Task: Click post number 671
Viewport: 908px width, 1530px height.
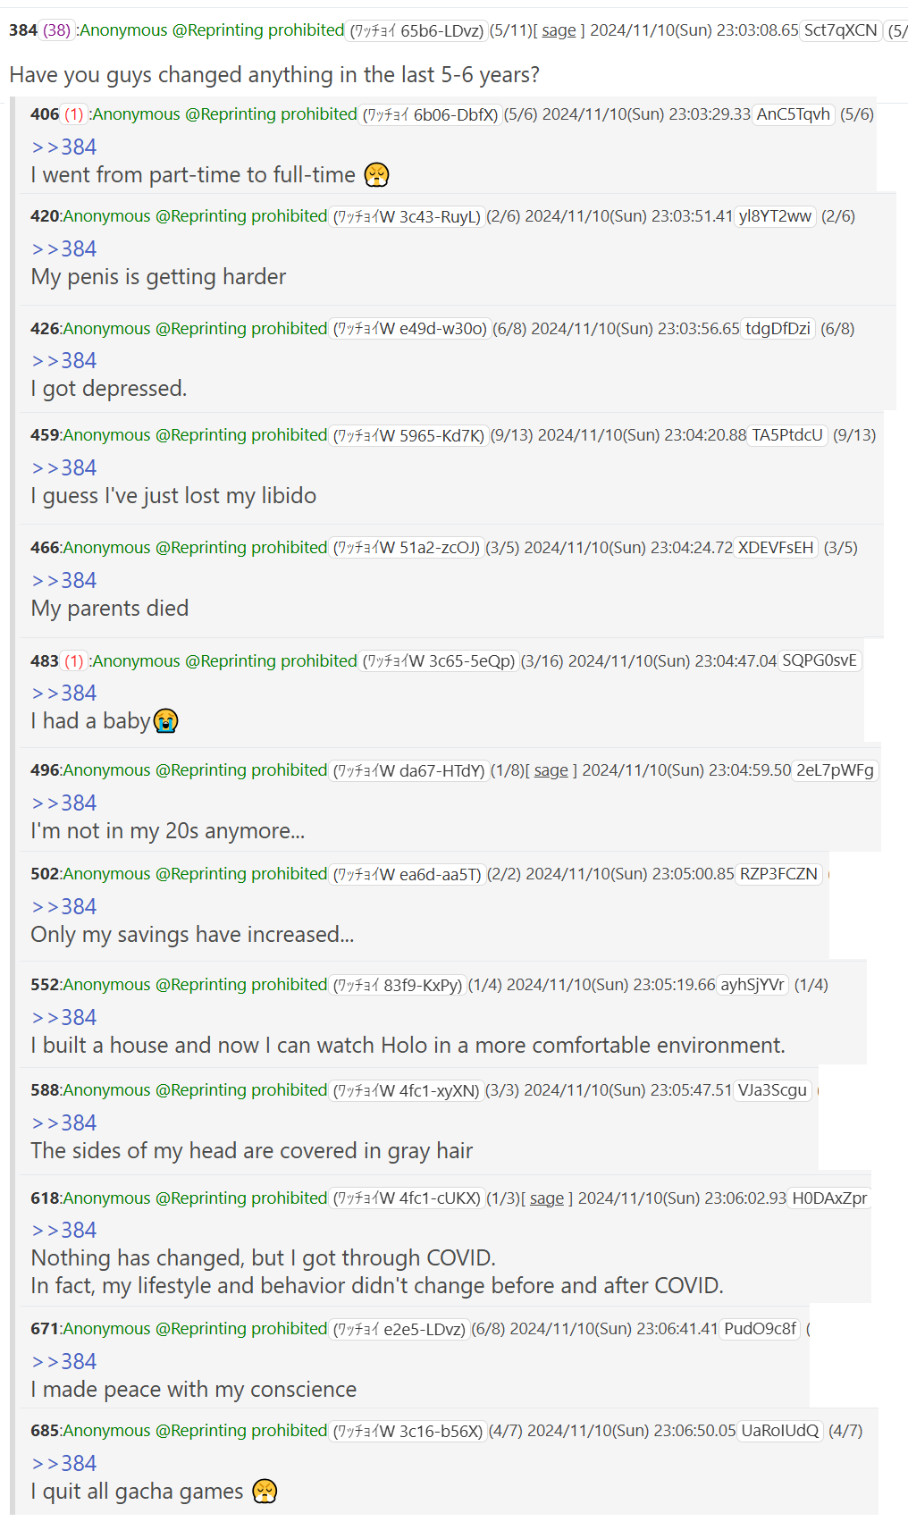Action: point(45,1329)
